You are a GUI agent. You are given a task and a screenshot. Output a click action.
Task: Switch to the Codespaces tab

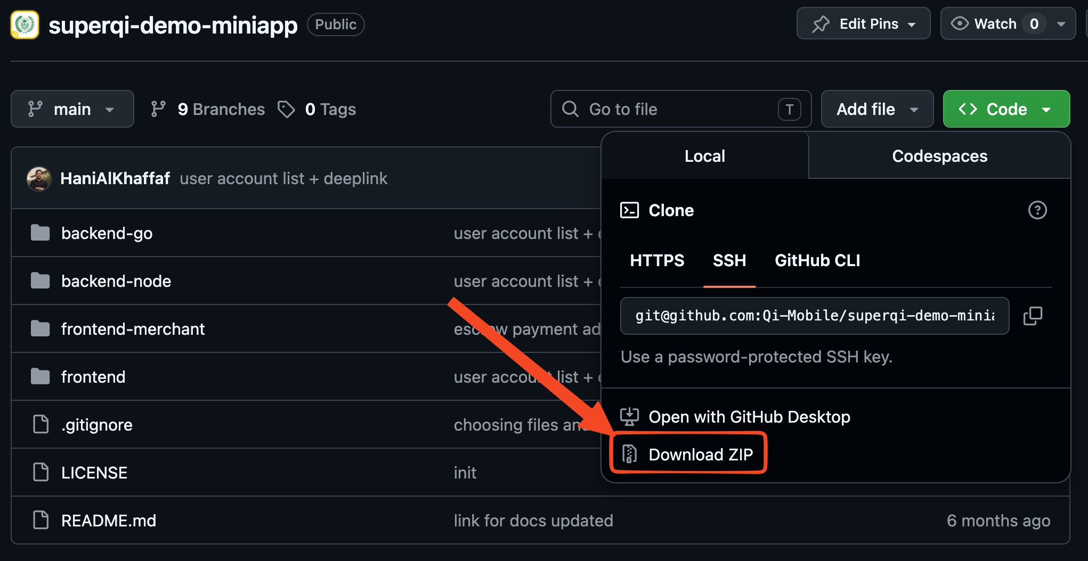(939, 156)
